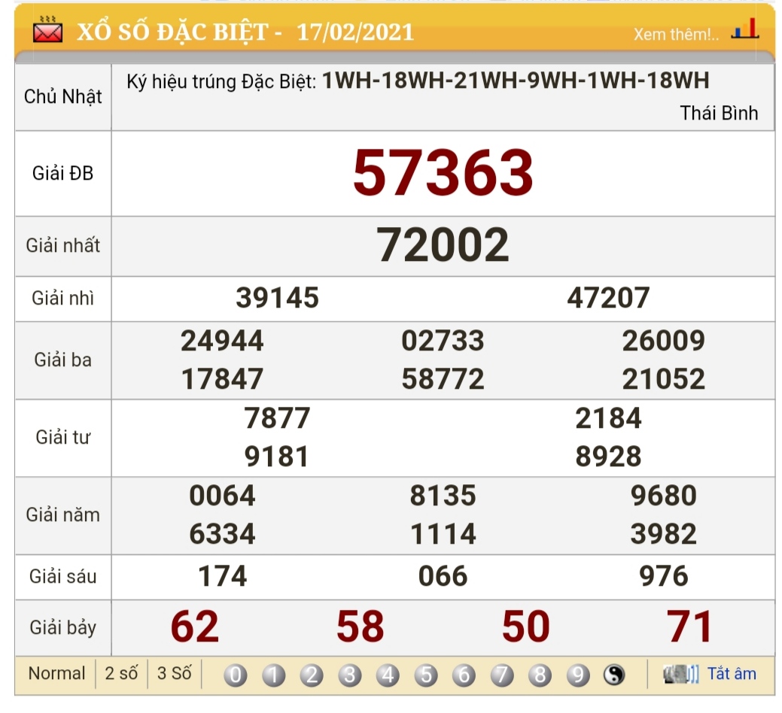782x713 pixels.
Task: Click third prize number 24944
Action: pos(222,341)
